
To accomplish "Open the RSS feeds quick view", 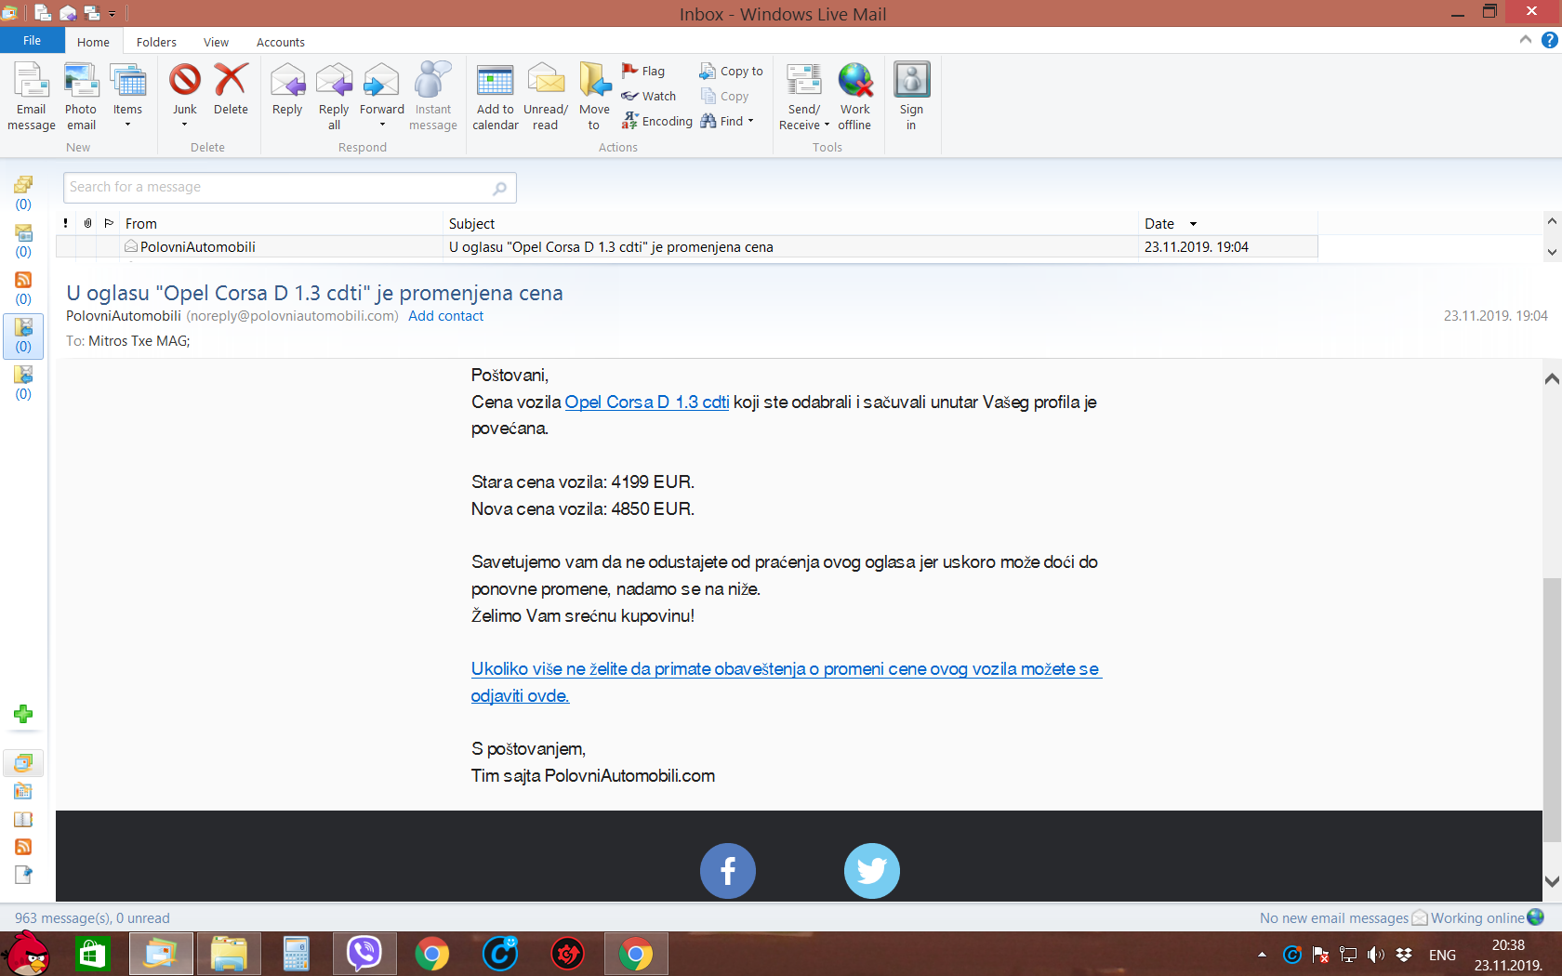I will [23, 288].
